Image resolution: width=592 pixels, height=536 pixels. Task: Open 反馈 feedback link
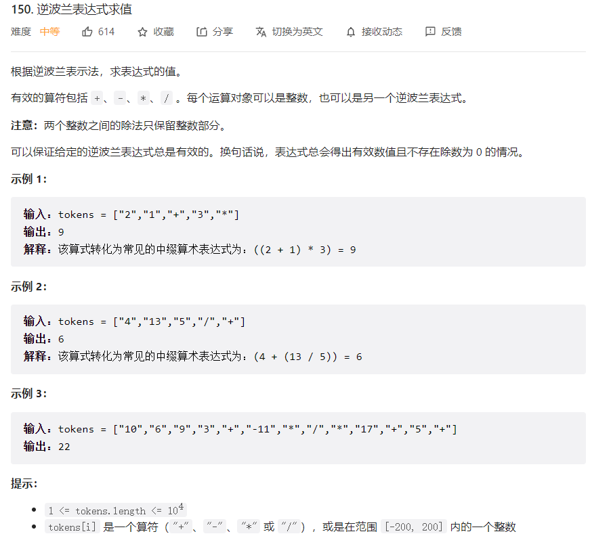point(451,32)
